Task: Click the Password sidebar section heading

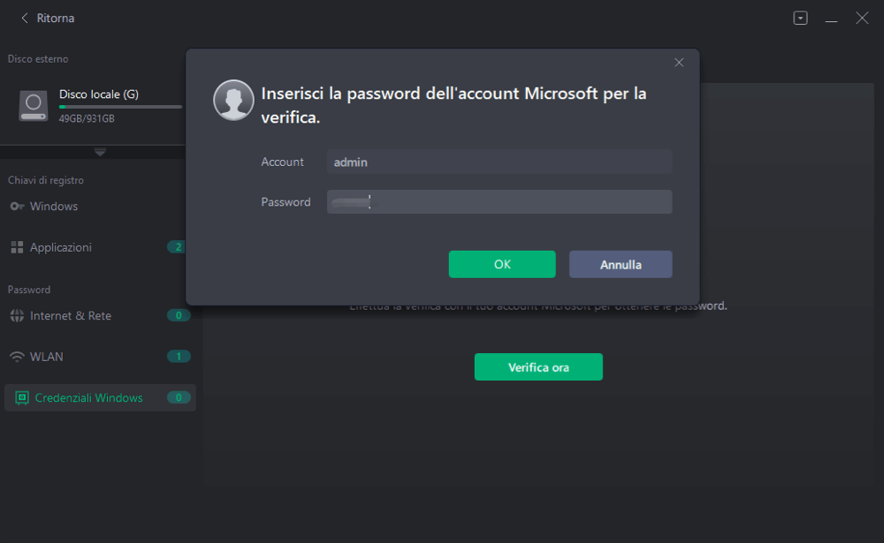Action: tap(29, 290)
